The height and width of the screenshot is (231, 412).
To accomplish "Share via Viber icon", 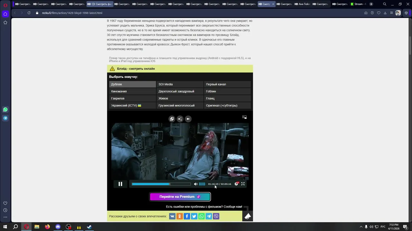I will (x=216, y=216).
